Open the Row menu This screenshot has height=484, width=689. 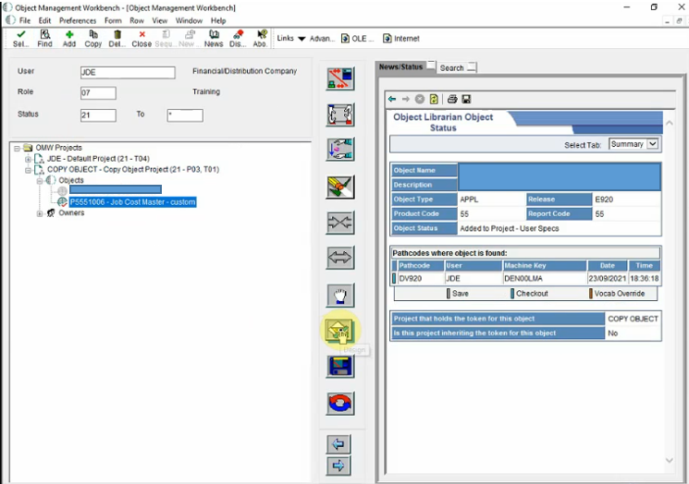click(x=137, y=20)
